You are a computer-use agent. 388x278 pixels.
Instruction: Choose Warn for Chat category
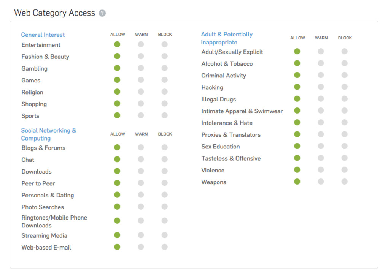tap(141, 159)
